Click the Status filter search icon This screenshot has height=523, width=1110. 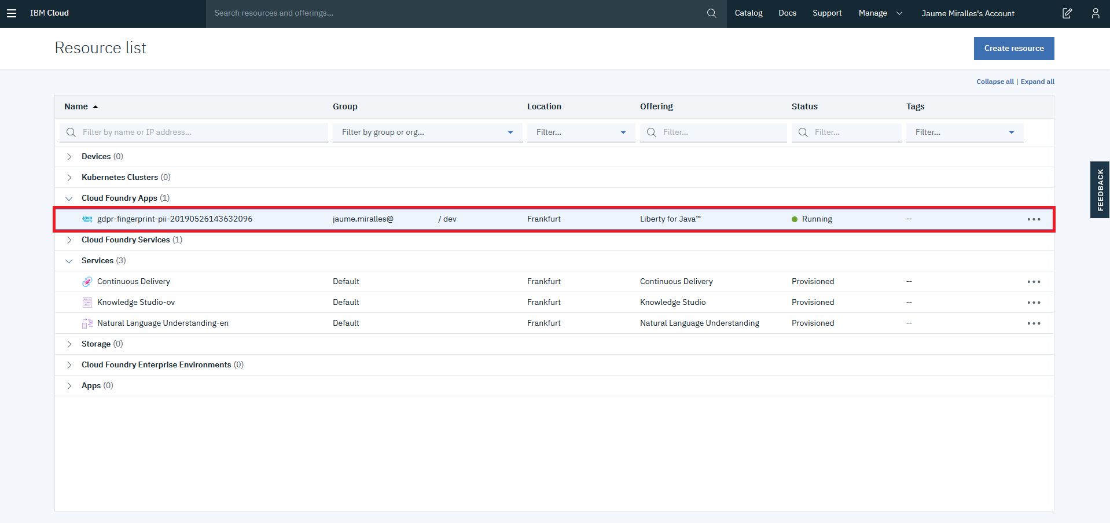point(803,132)
